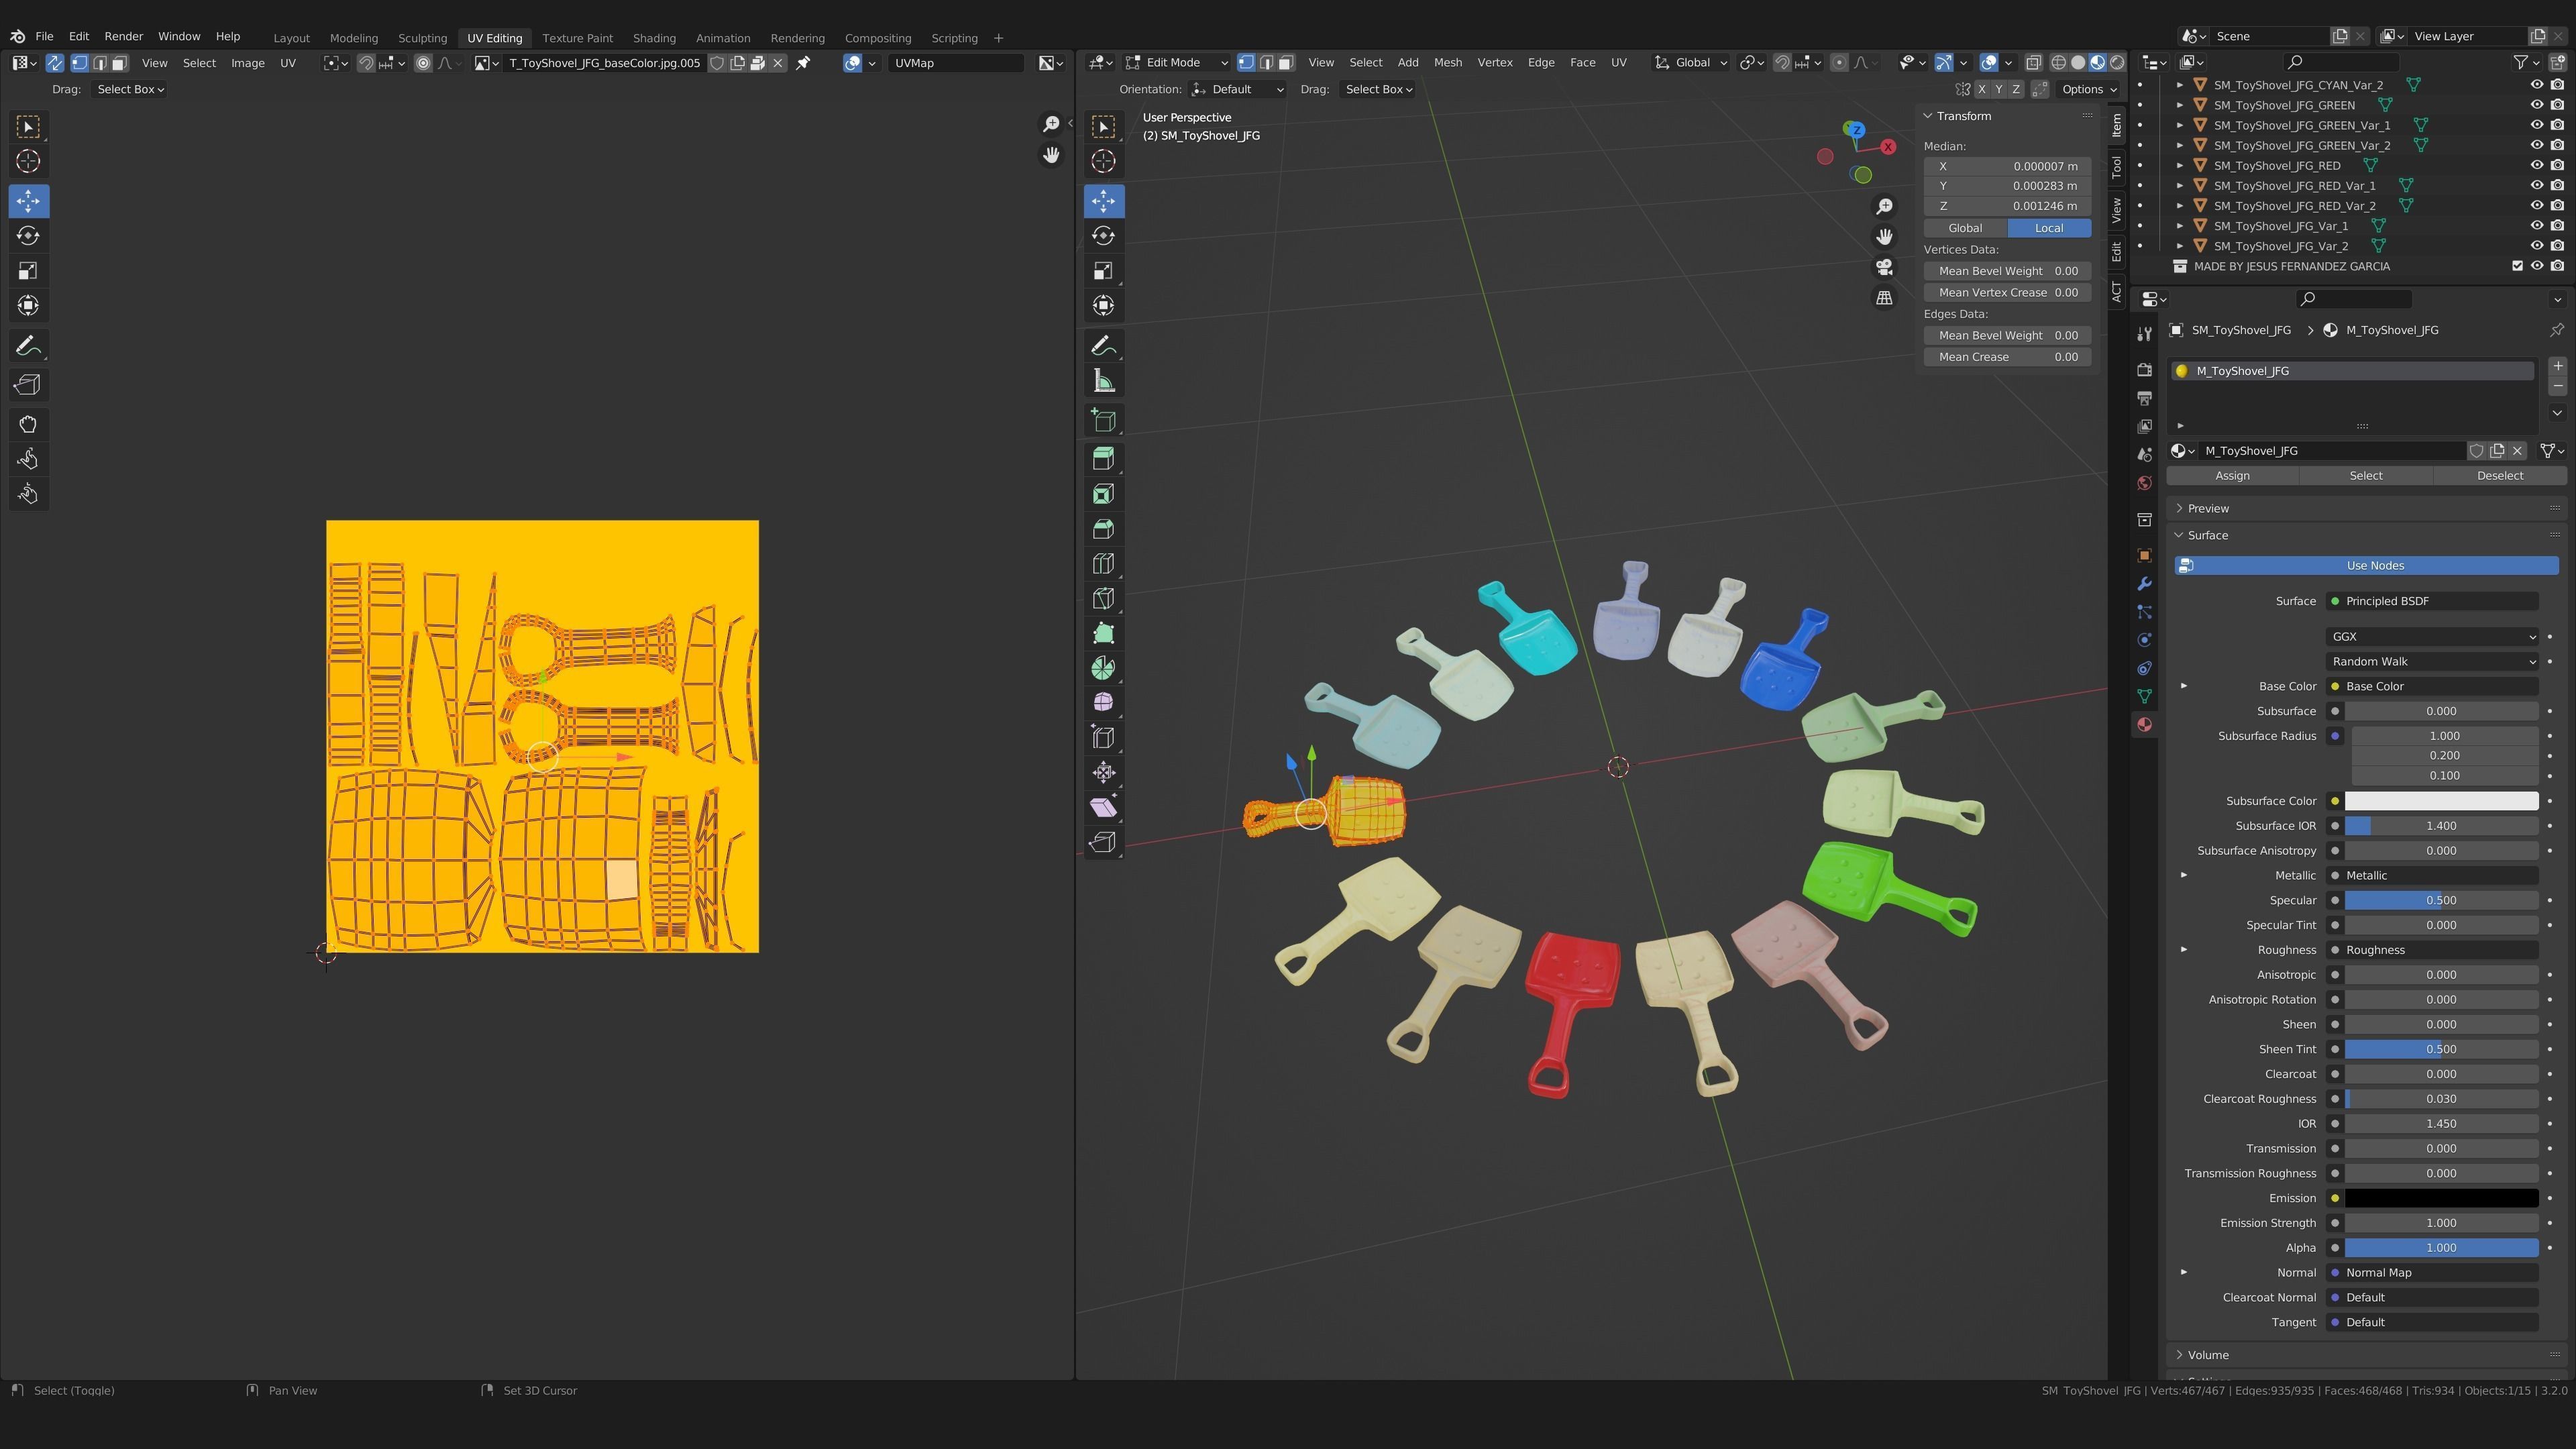Switch to the Shading workspace tab

pyautogui.click(x=654, y=38)
